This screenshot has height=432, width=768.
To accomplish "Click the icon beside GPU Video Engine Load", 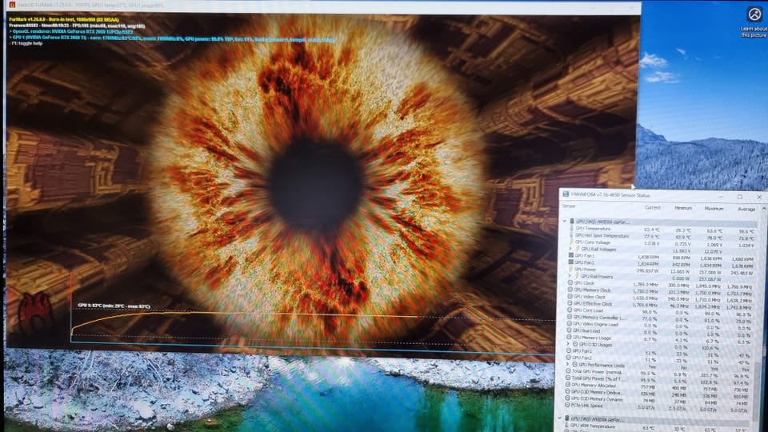I will (x=569, y=323).
